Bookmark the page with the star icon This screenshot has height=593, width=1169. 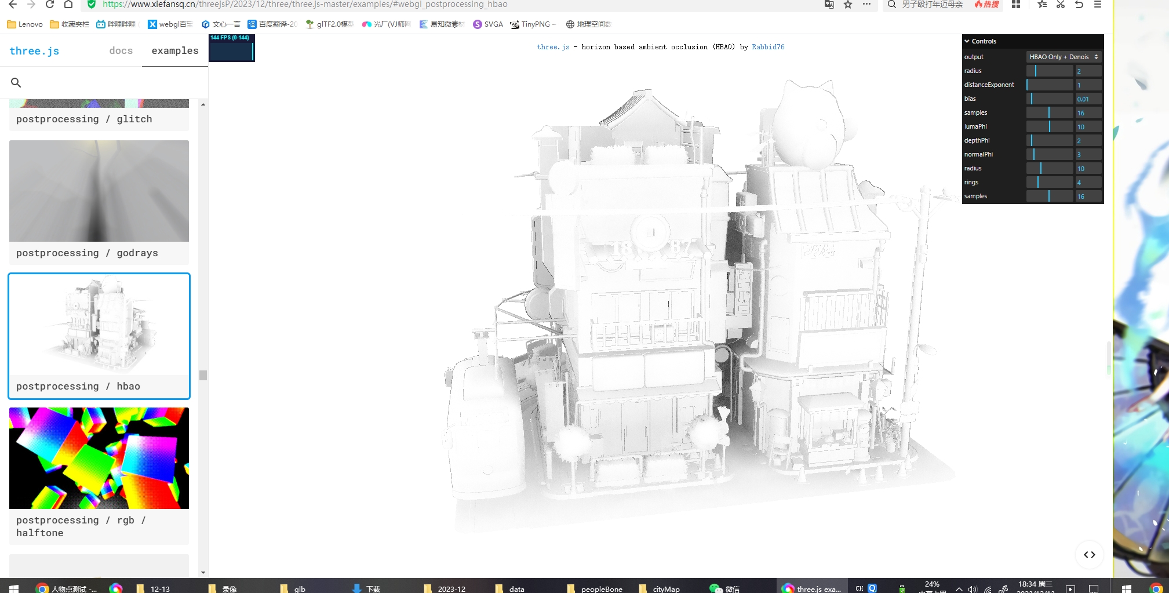point(848,5)
